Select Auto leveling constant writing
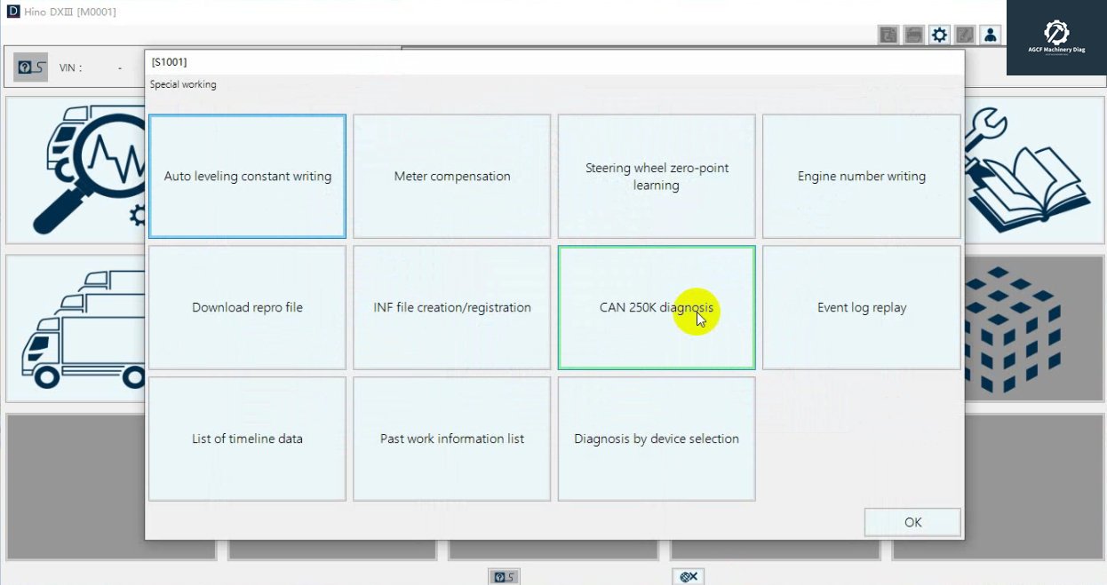1107x585 pixels. tap(247, 177)
